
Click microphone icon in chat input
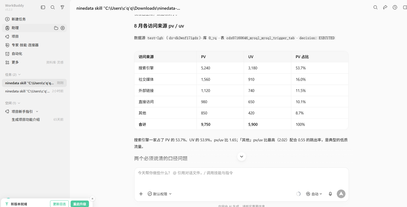point(330,194)
